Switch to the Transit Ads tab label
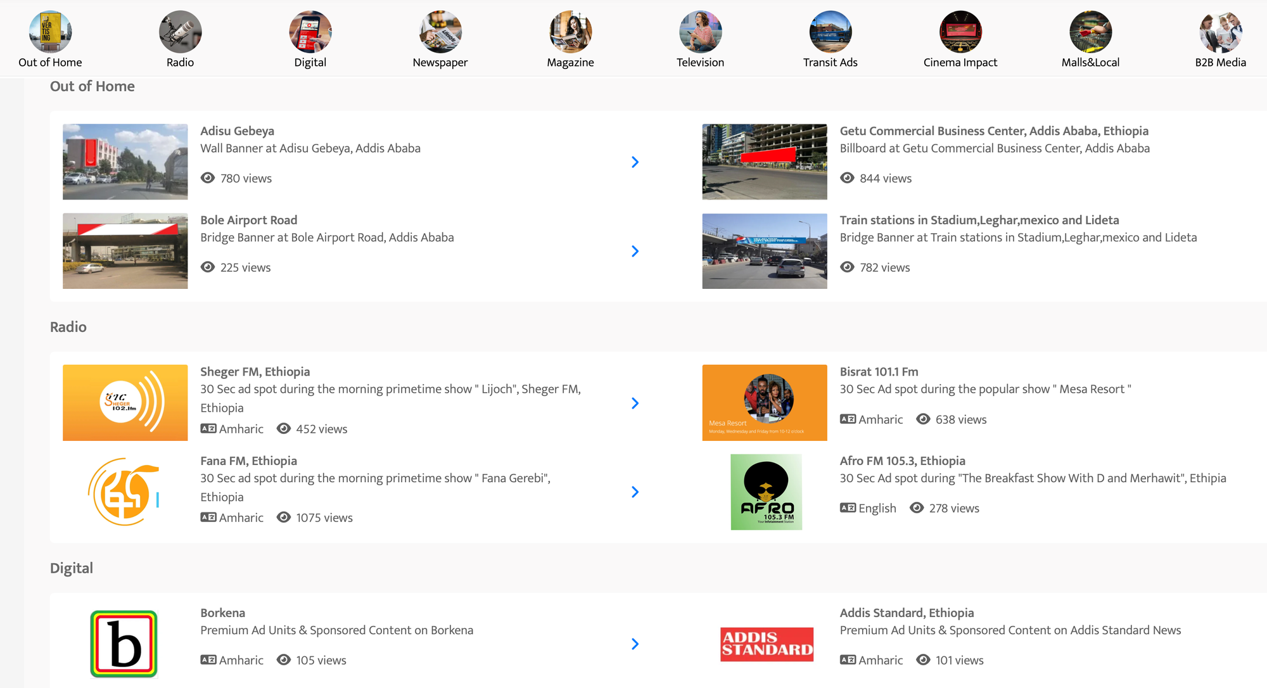Viewport: 1267px width, 688px height. 831,63
